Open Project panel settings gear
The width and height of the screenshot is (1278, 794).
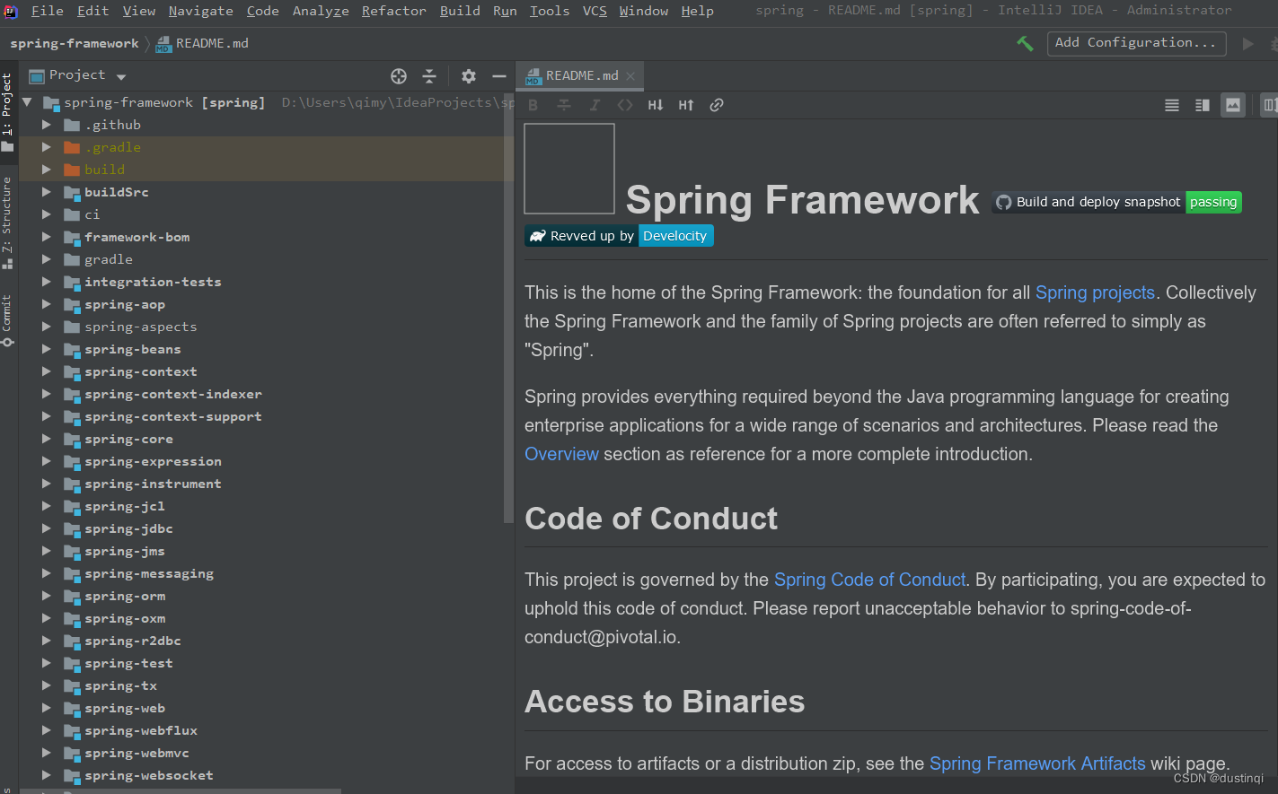pos(469,76)
